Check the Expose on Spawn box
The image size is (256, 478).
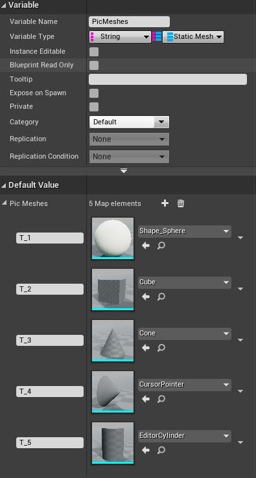click(x=94, y=93)
